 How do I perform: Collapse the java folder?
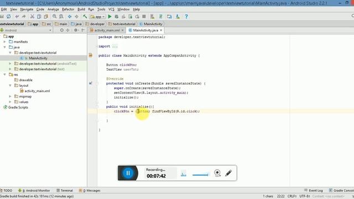5,47
